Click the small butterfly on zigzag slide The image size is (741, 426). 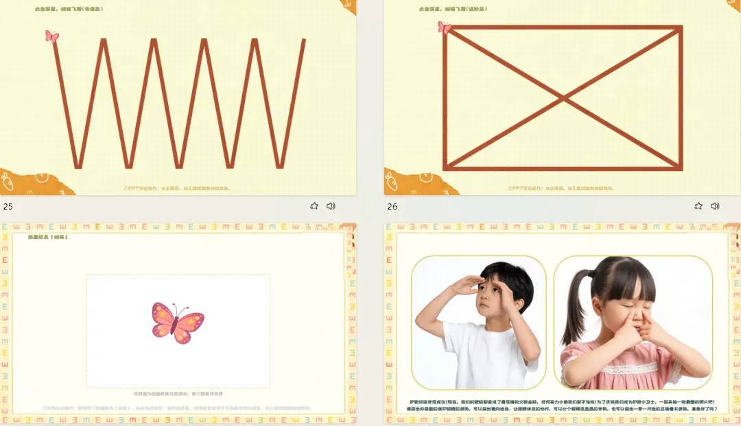coord(52,36)
